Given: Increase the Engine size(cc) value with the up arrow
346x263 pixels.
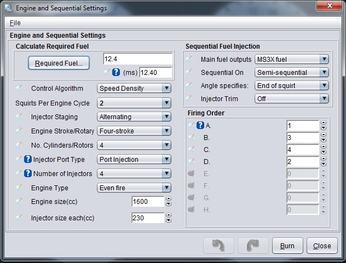Looking at the screenshot, I should (169, 199).
